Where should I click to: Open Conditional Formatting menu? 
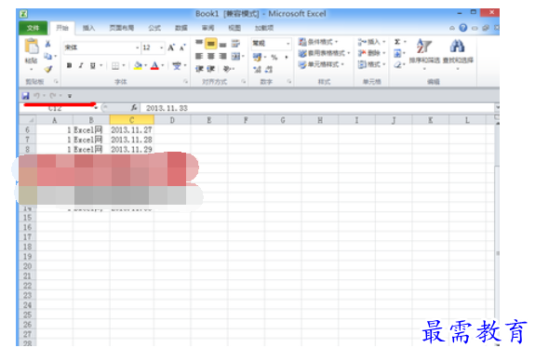click(x=318, y=42)
